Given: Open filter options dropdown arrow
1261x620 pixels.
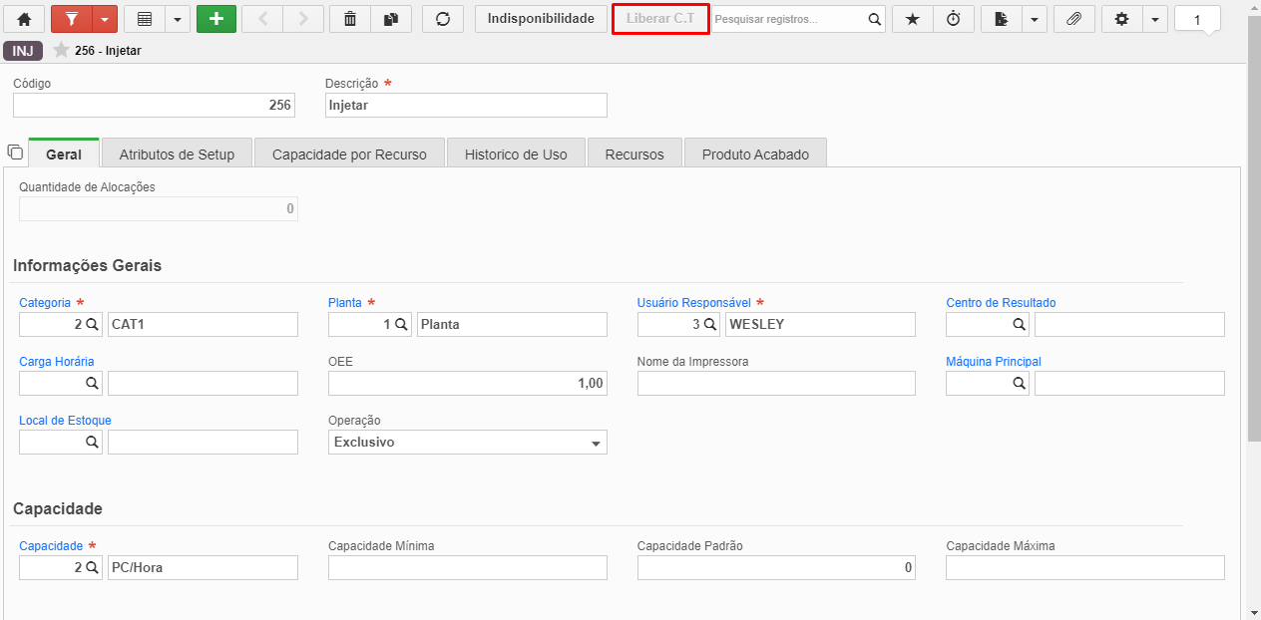Looking at the screenshot, I should pos(105,19).
